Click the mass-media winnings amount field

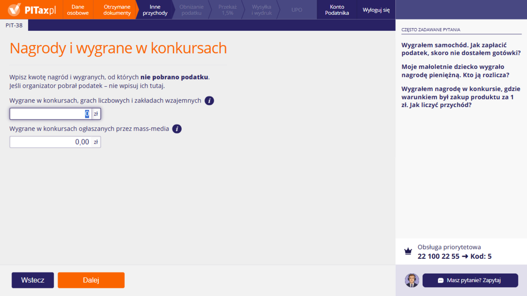point(50,142)
